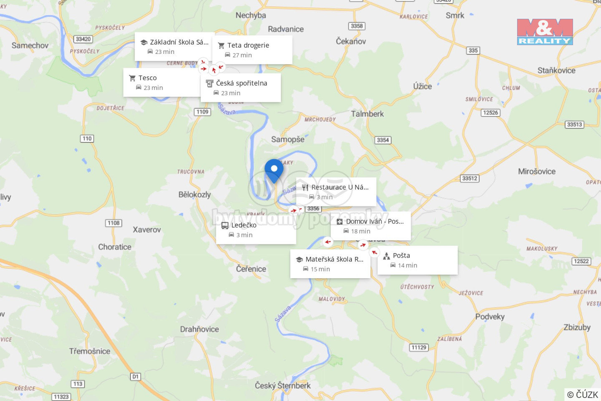Select the road number 335 shield
Screen dimensions: 601x401
[x=473, y=51]
